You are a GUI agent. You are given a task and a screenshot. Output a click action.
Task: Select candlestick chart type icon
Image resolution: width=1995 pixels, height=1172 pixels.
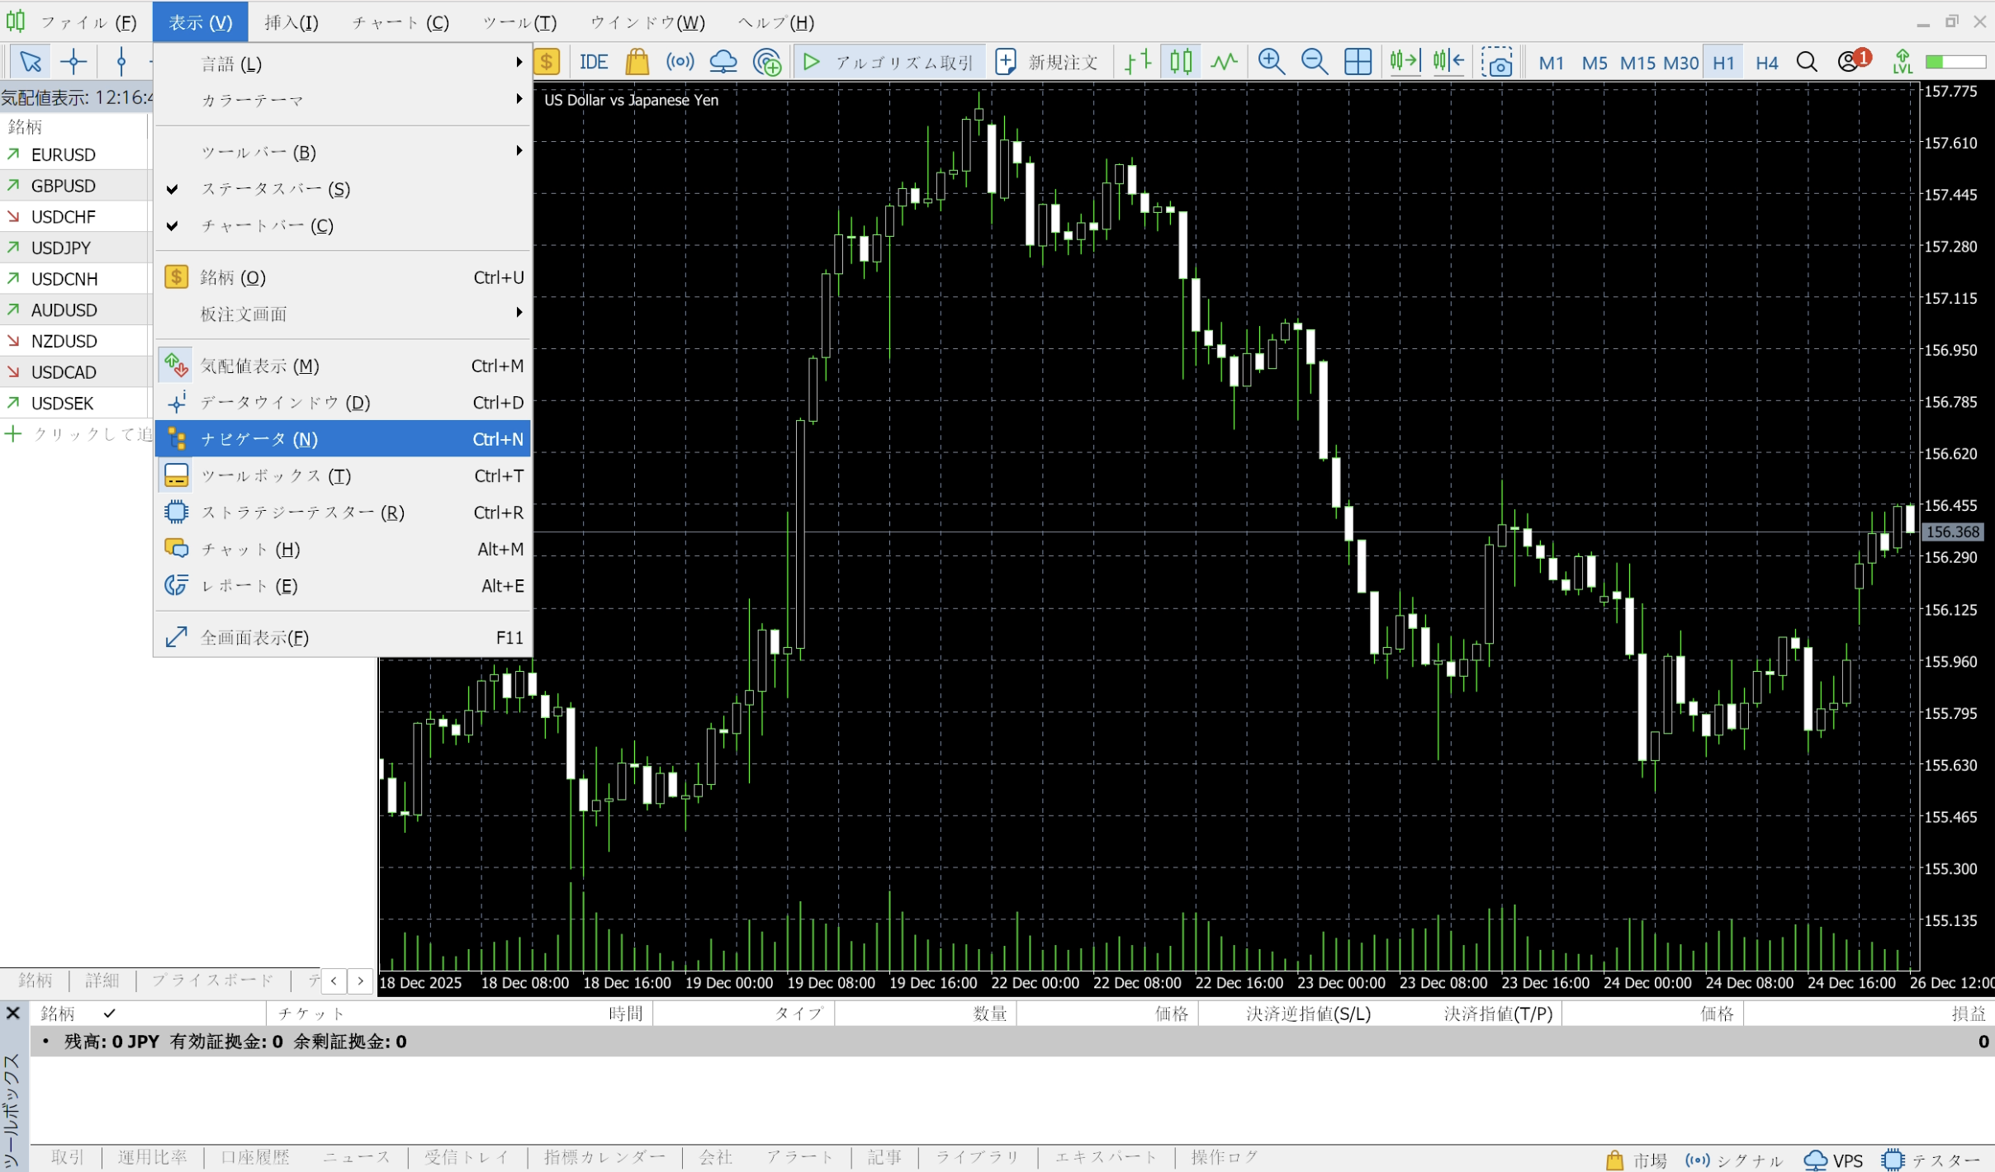coord(1181,62)
